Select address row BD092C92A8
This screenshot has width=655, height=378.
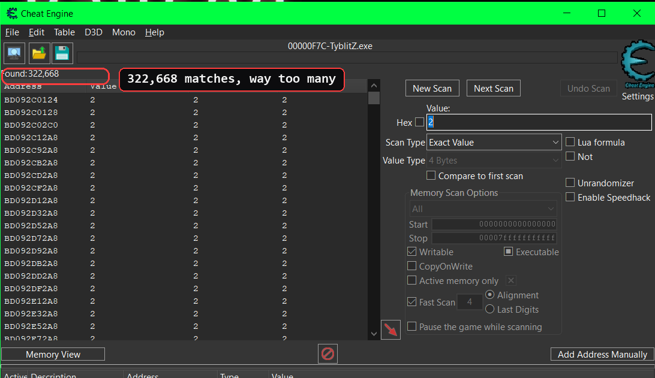(184, 150)
